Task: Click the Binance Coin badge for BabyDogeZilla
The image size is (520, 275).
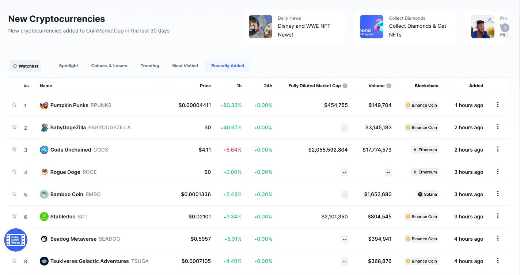Action: pyautogui.click(x=421, y=127)
